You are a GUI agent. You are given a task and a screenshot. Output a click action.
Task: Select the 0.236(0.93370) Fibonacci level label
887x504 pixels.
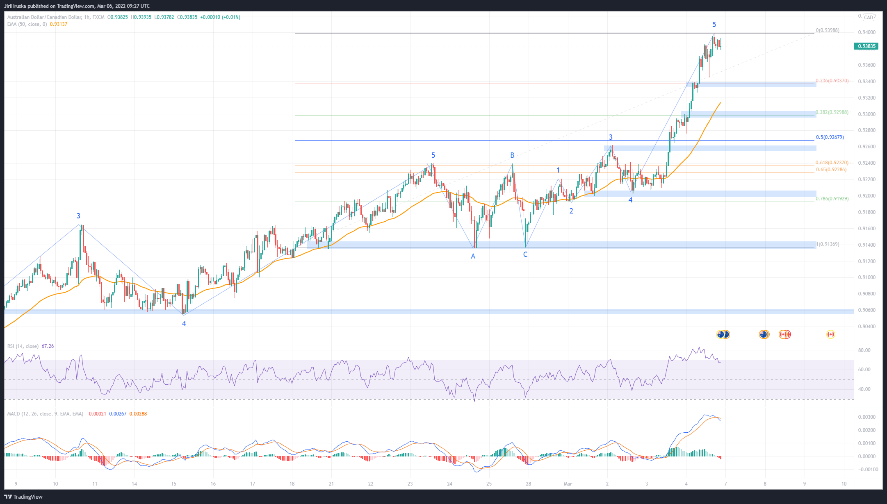[x=832, y=81]
